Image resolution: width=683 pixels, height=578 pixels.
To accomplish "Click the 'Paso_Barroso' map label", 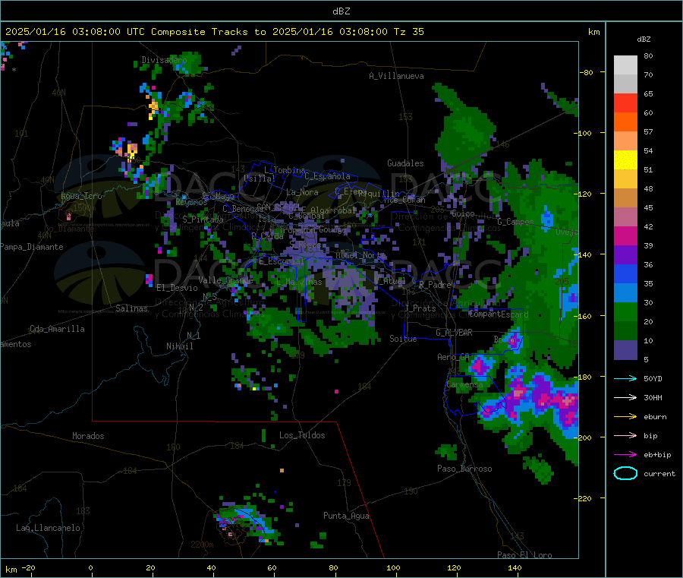I will click(x=464, y=469).
